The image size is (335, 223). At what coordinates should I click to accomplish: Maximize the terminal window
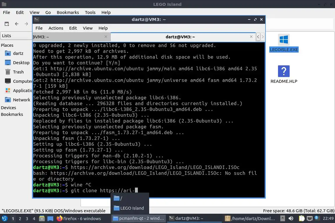pyautogui.click(x=255, y=19)
